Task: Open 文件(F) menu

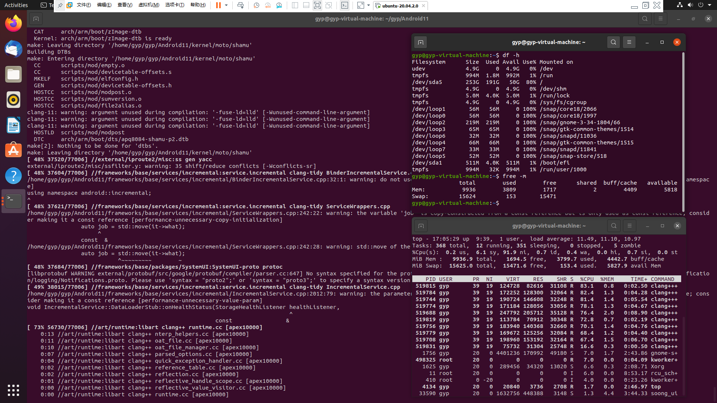Action: 84,5
